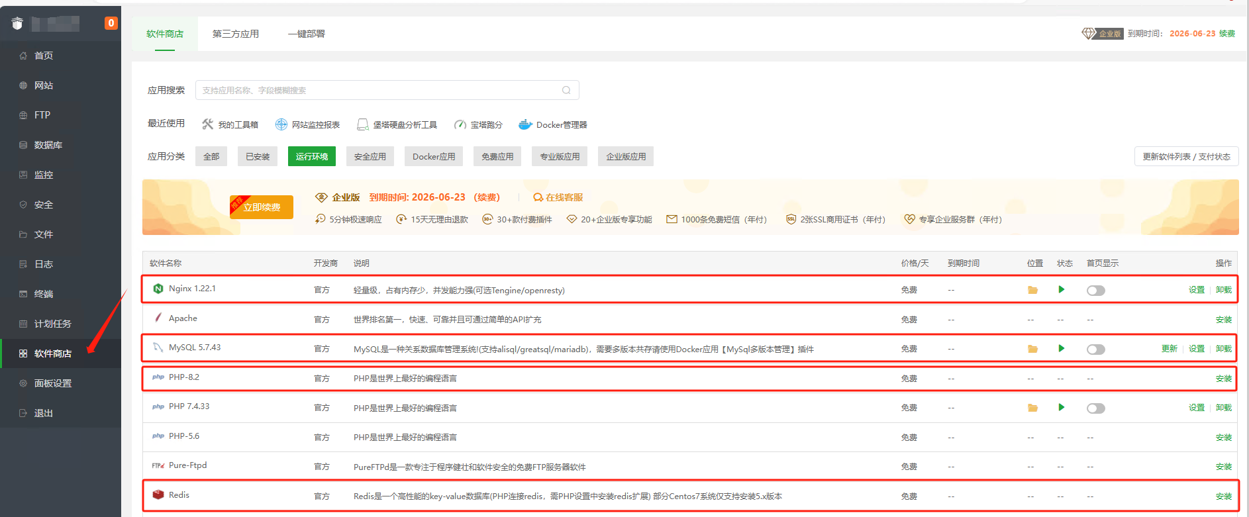Click PHP 7.4.33 卸载 link
Viewport: 1249px width, 517px height.
tap(1223, 408)
